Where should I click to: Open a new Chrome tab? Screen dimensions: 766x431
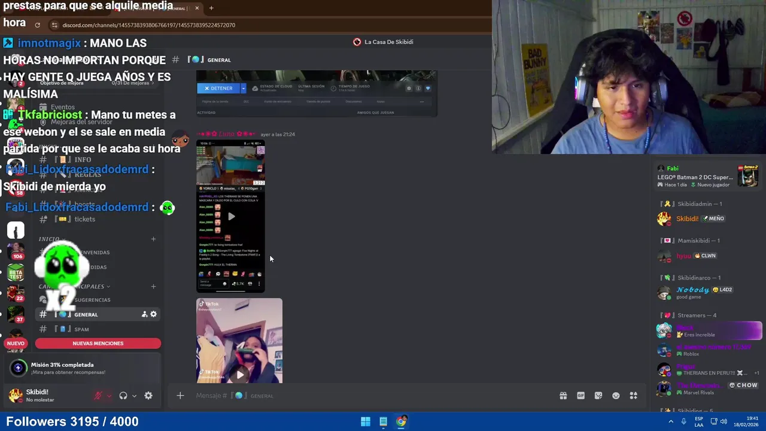pos(211,8)
